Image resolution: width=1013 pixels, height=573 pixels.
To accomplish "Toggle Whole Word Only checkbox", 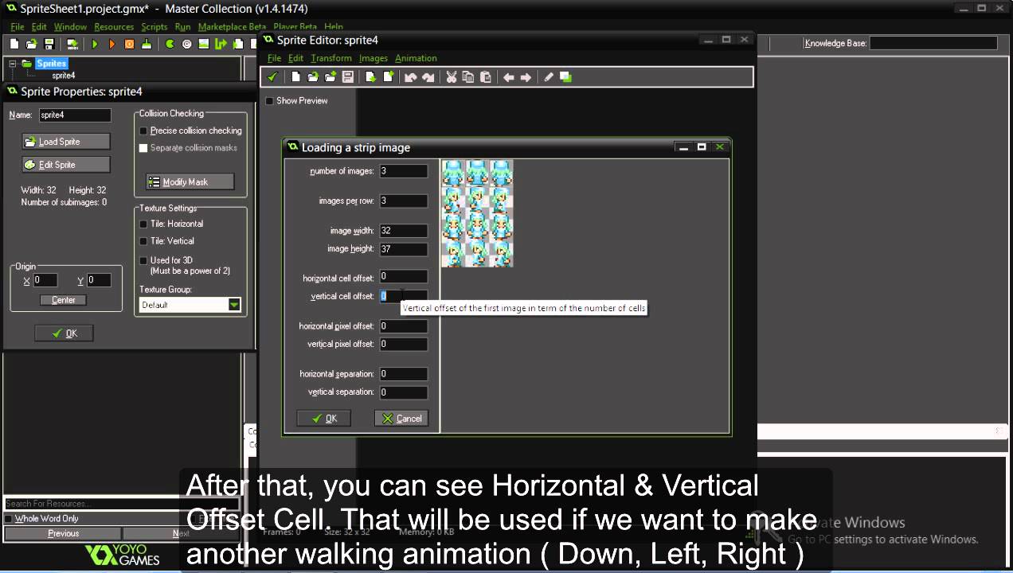I will [9, 519].
